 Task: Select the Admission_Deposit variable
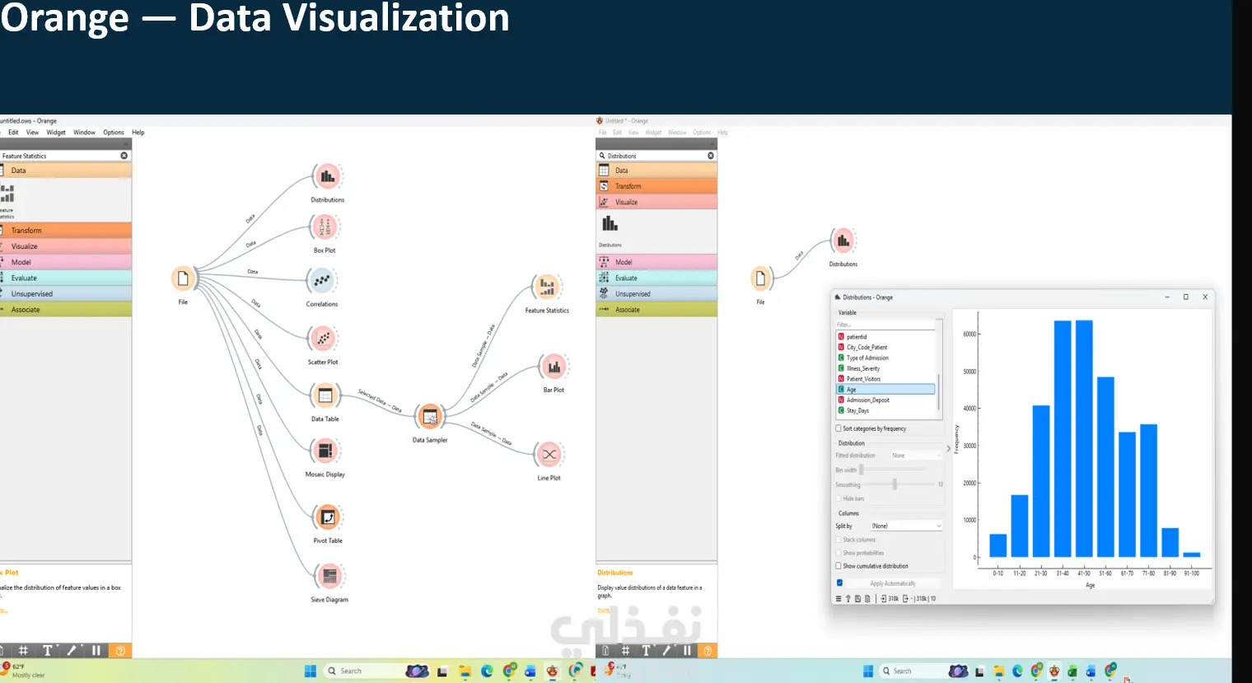tap(886, 400)
